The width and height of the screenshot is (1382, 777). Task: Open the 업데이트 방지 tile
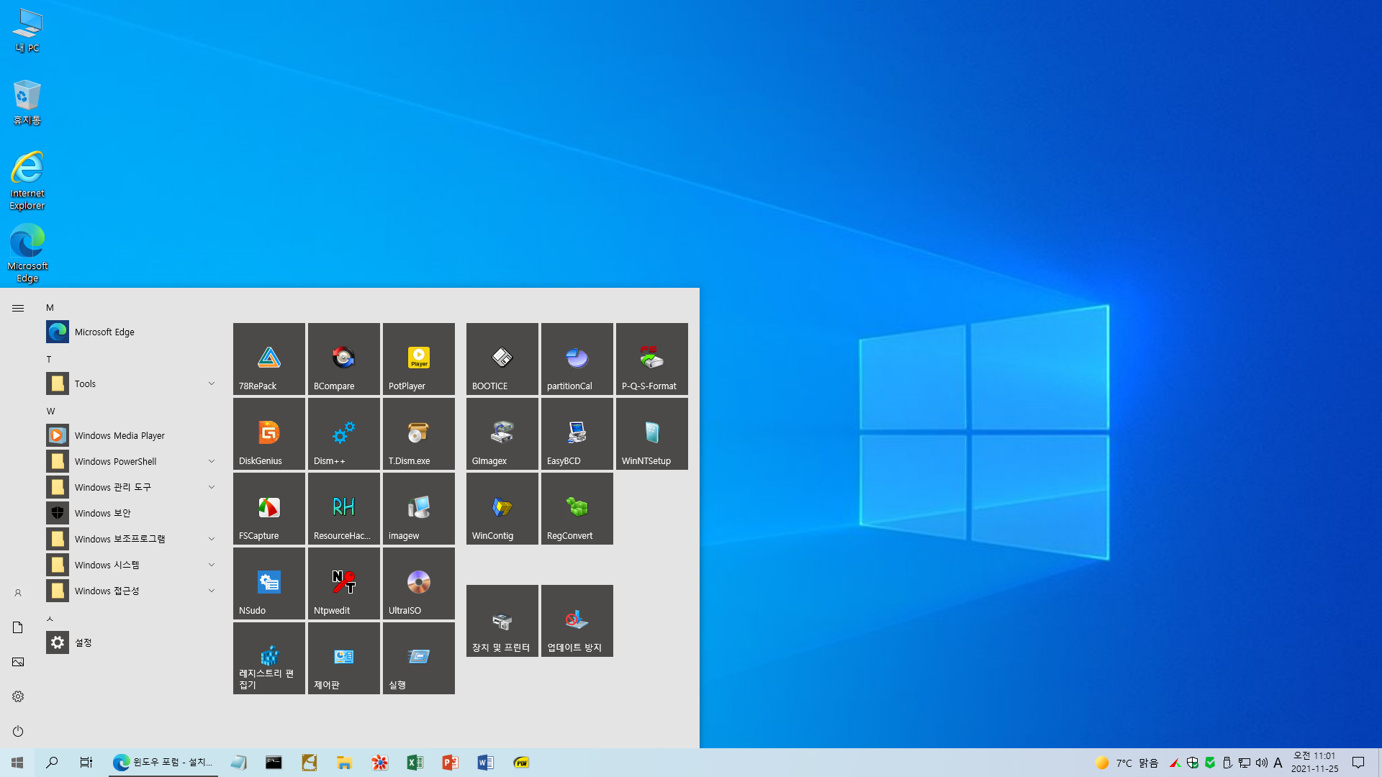pyautogui.click(x=577, y=621)
